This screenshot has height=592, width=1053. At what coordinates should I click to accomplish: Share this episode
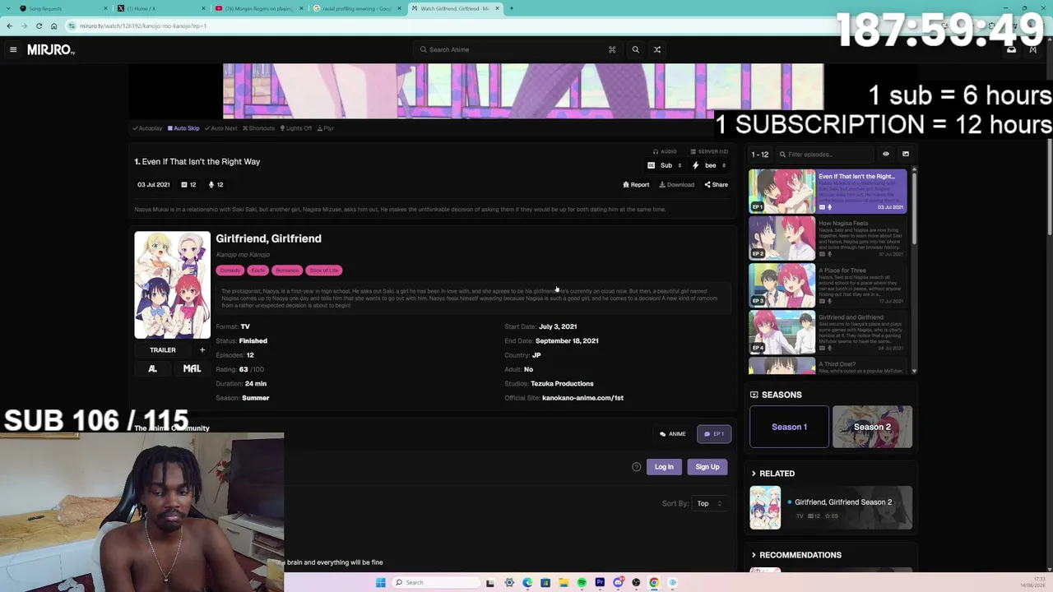click(716, 185)
